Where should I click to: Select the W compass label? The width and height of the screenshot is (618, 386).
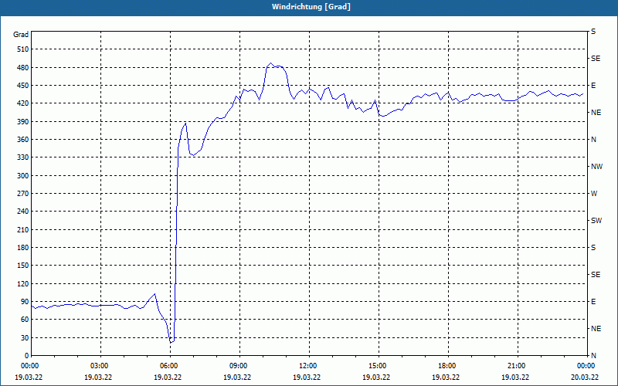[594, 194]
